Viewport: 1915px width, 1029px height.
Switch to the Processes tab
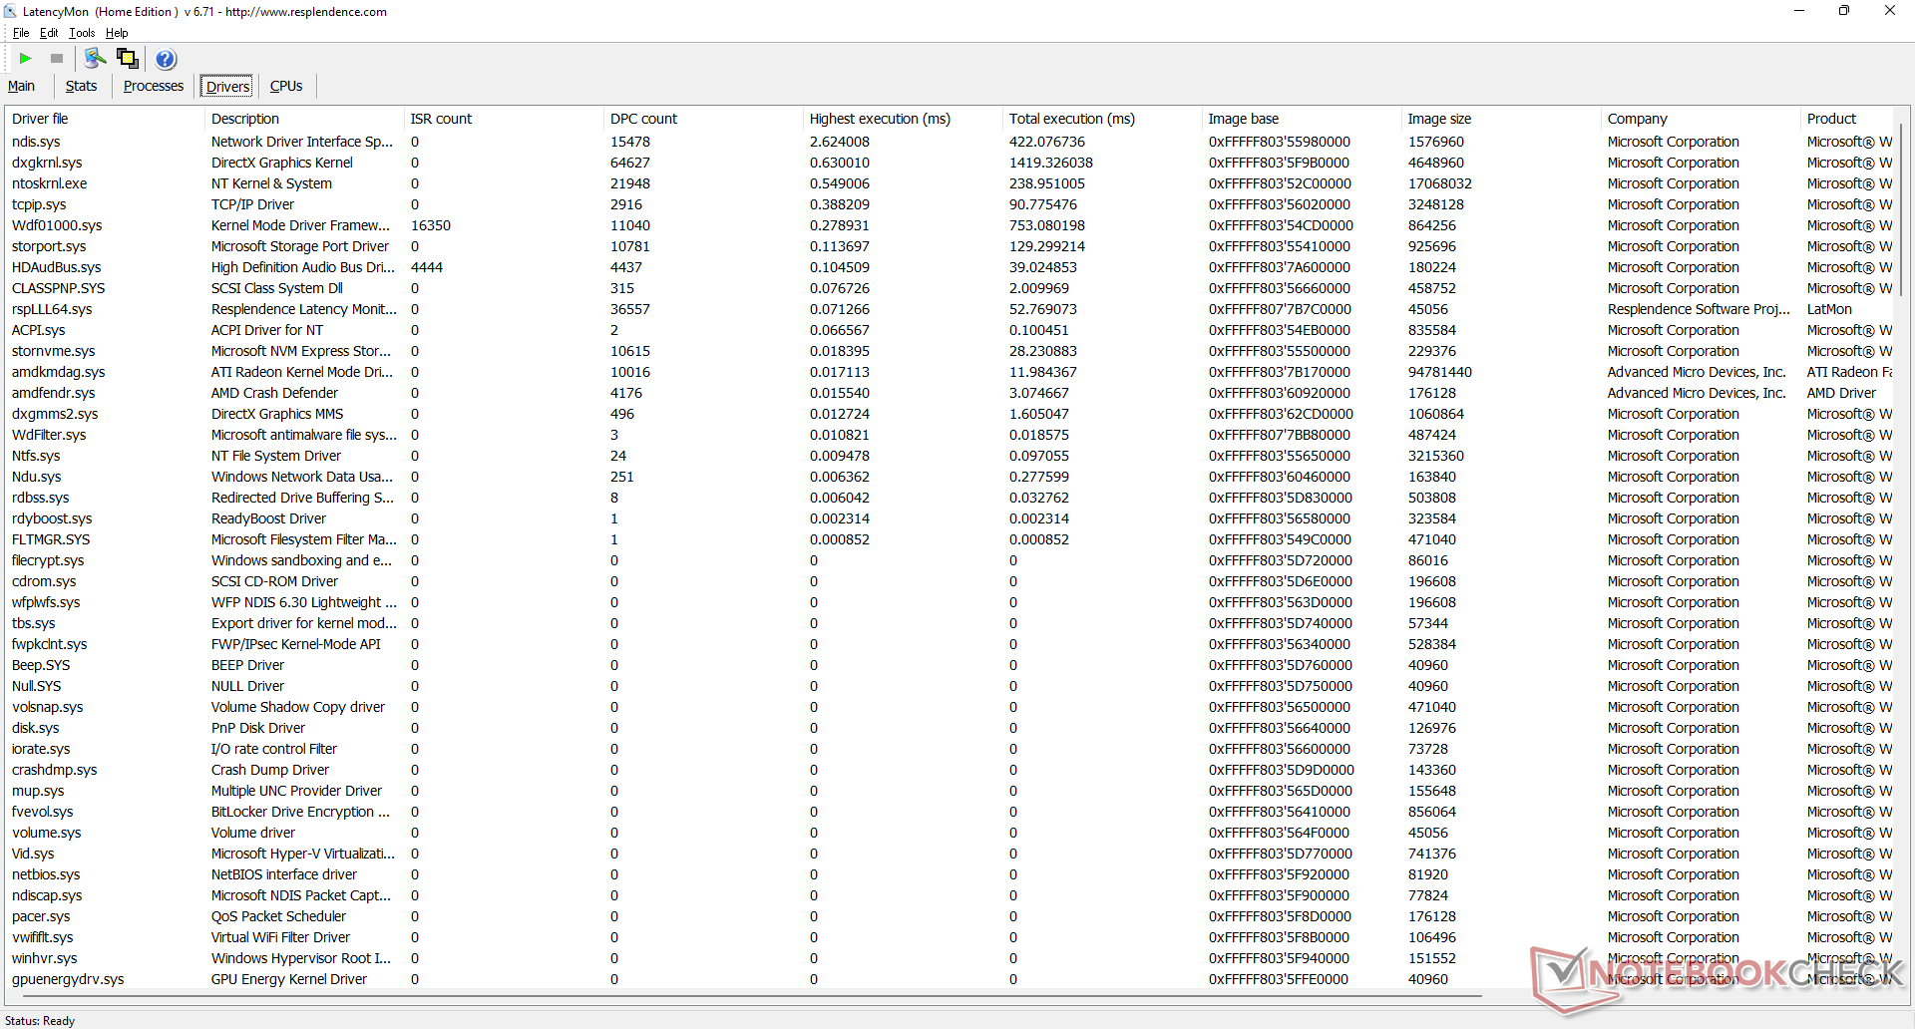point(154,86)
